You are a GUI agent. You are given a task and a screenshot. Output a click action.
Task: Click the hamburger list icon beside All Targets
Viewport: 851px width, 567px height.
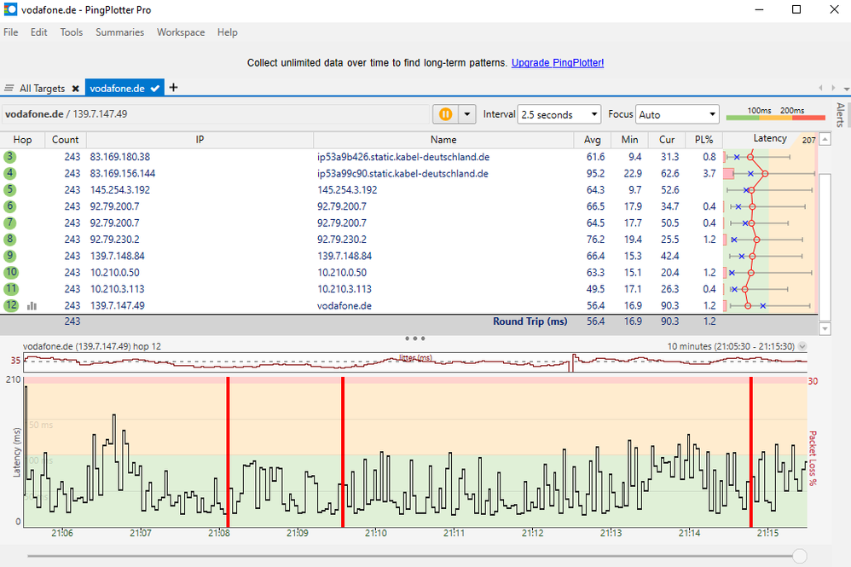click(9, 88)
